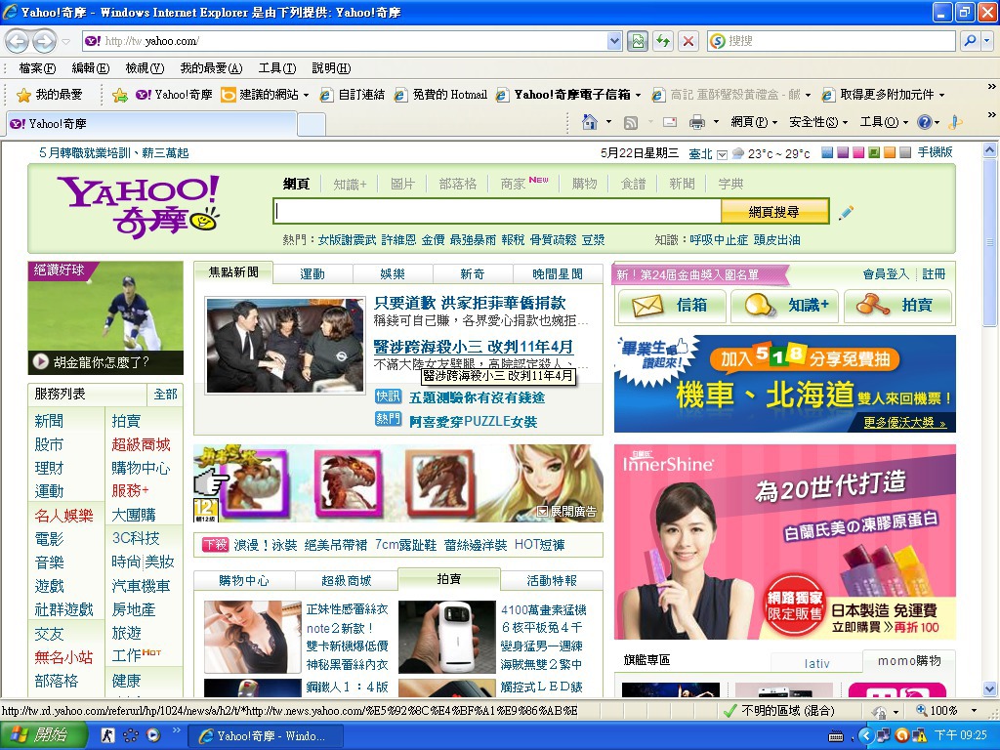Click the Windows 開始 Start button

43,735
